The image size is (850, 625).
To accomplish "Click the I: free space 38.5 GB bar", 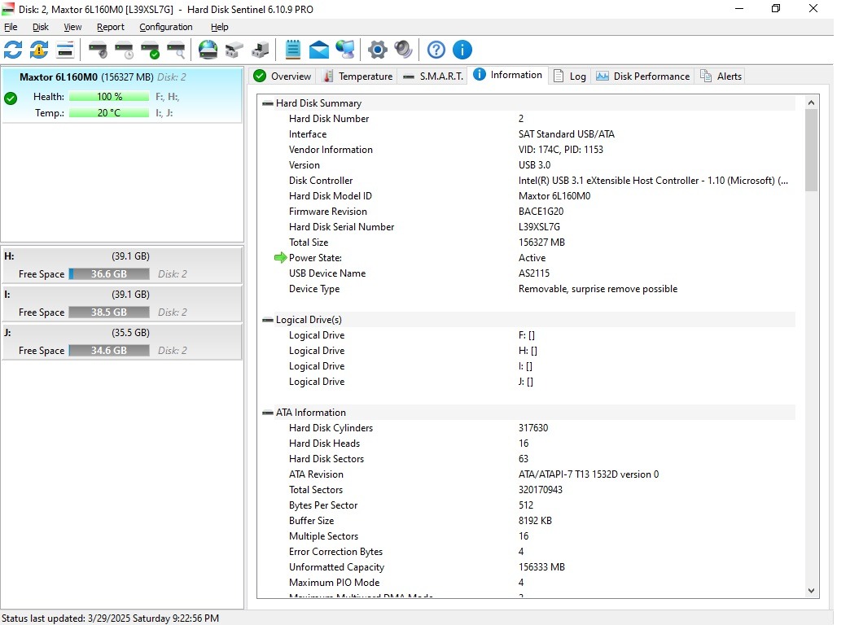I will (x=109, y=312).
